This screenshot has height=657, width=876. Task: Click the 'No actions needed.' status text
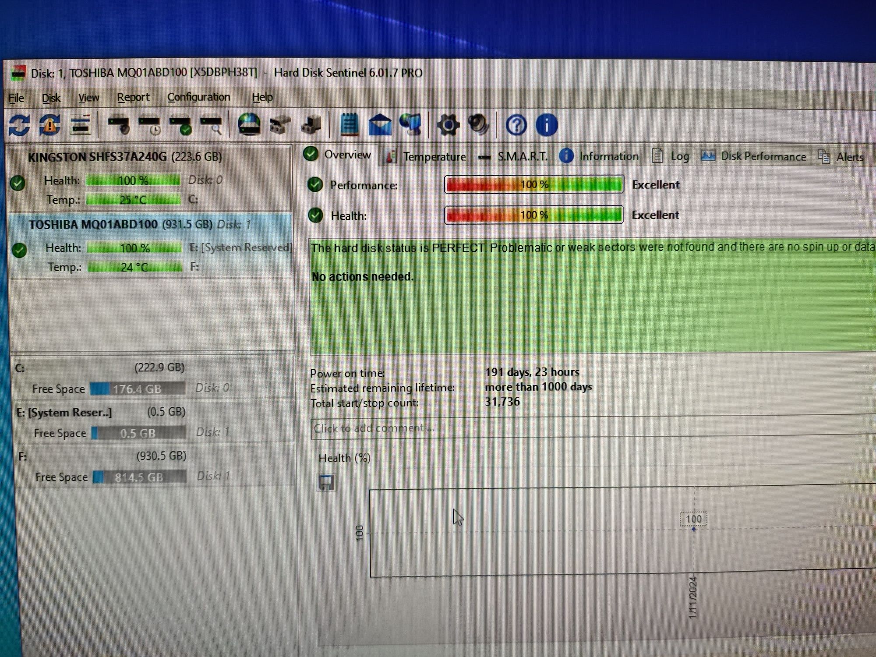pyautogui.click(x=362, y=277)
